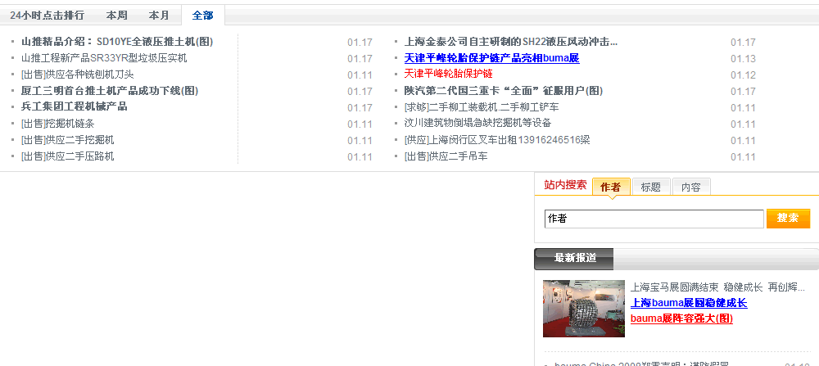Select the 内容 search tab
This screenshot has width=819, height=366.
tap(691, 187)
